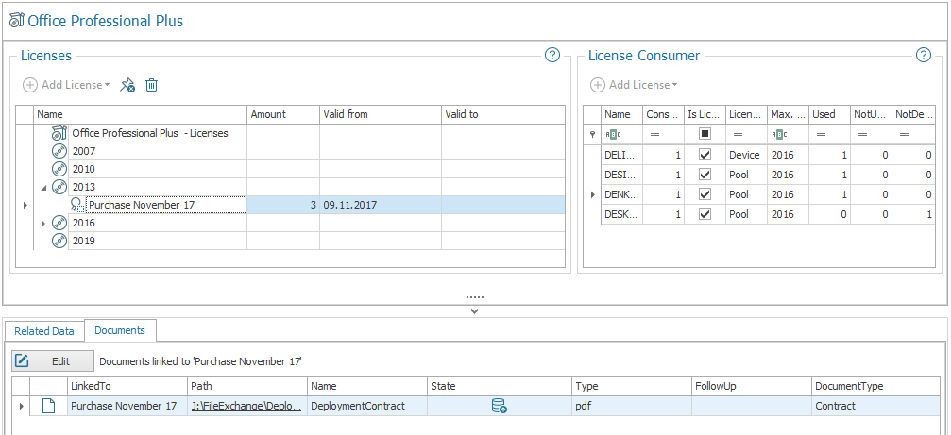Click the Office Professional Plus title icon
Screen dimensions: 951x435
17,21
